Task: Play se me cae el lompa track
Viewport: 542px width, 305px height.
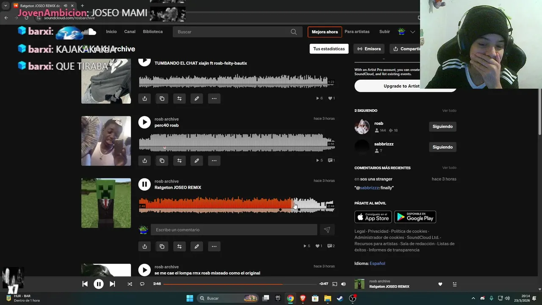Action: tap(144, 270)
